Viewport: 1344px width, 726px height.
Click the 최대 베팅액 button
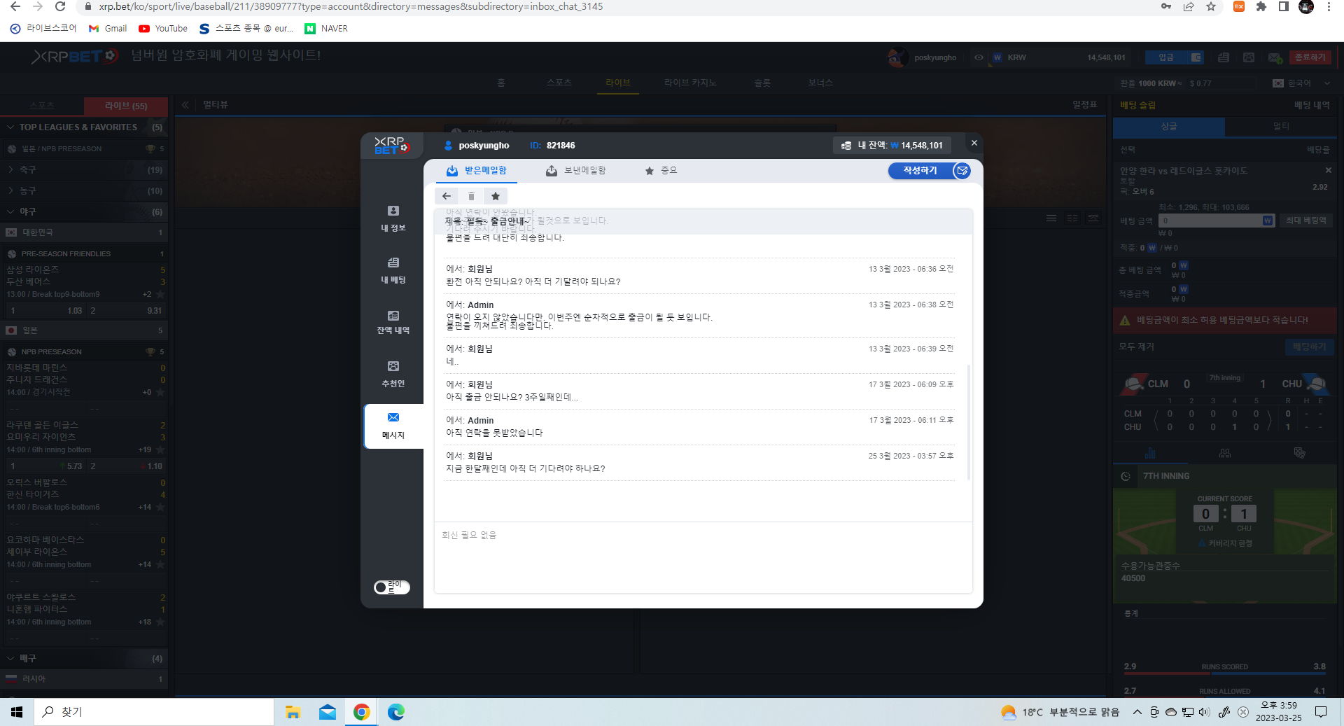pyautogui.click(x=1305, y=221)
